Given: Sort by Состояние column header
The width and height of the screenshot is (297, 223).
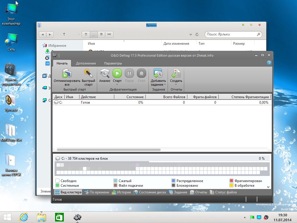Looking at the screenshot, I should tap(130, 97).
